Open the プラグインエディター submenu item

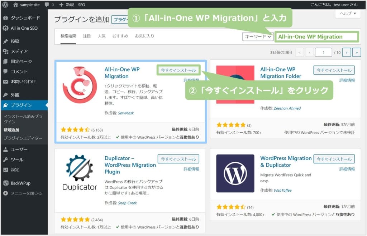[x=23, y=138]
